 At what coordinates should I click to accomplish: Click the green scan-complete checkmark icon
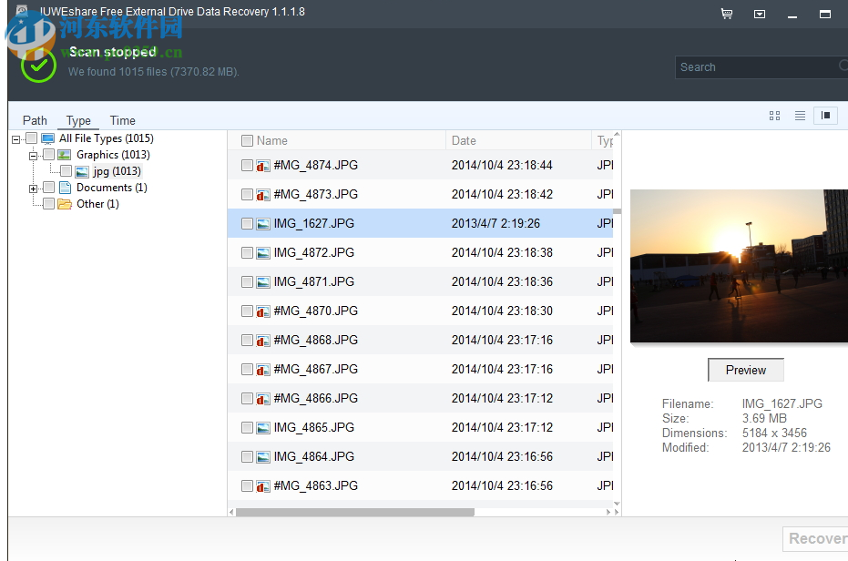coord(37,66)
